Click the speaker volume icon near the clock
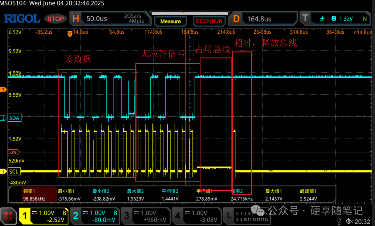 (x=348, y=220)
